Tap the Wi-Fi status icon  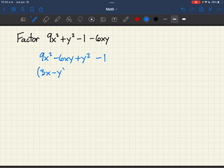tap(206, 2)
